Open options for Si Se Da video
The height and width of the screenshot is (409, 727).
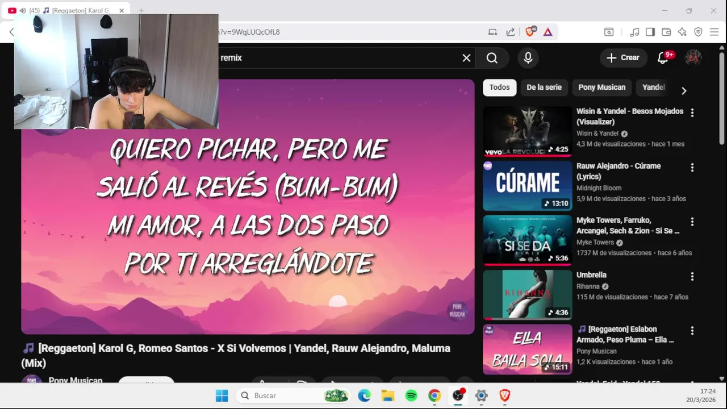(692, 222)
